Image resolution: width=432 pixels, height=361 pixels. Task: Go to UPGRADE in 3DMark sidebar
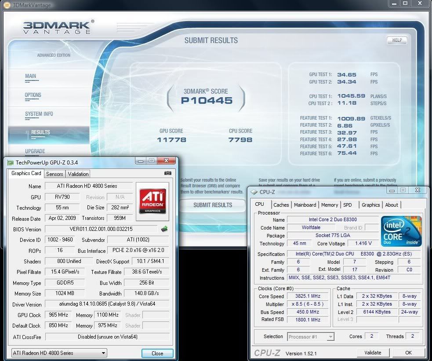pos(35,151)
